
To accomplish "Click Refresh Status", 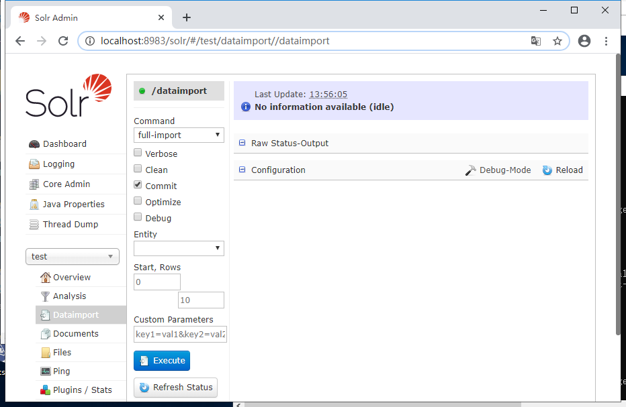I will click(175, 387).
